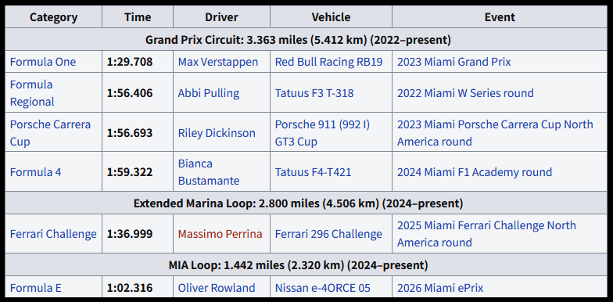613x302 pixels.
Task: Open the Formula One category link
Action: 43,62
